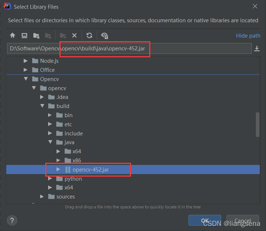Delete selected item with X icon
The height and width of the screenshot is (231, 266).
coord(74,35)
